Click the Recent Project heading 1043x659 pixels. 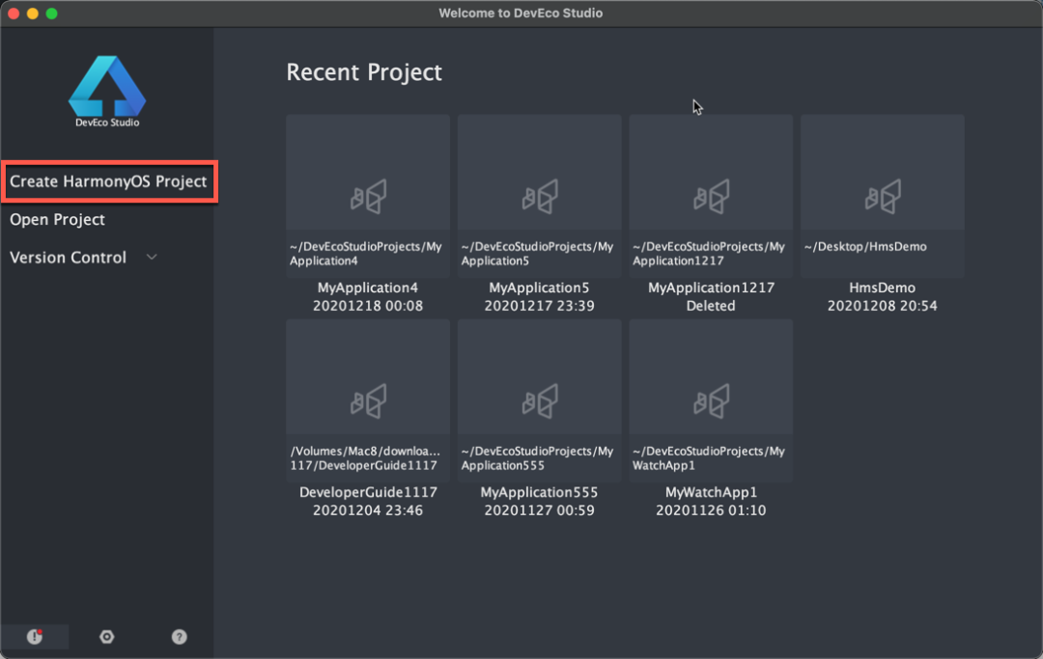point(364,72)
